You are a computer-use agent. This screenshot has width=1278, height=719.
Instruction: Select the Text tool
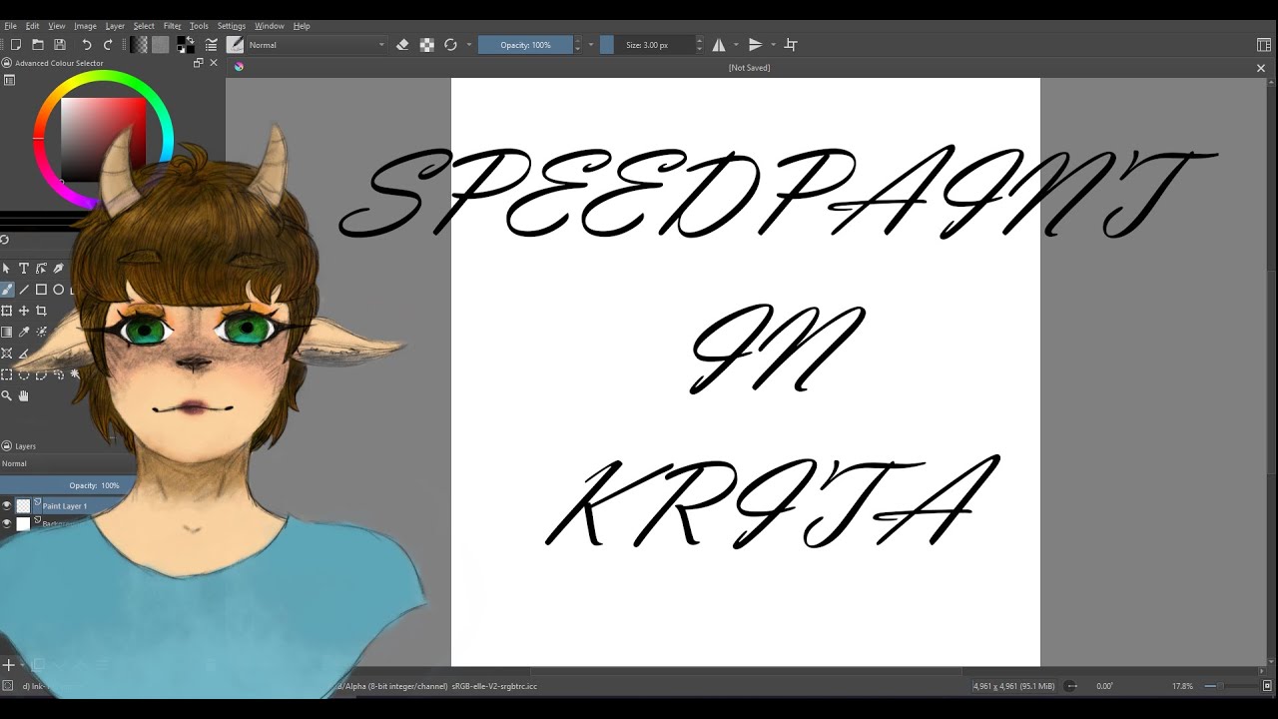coord(24,269)
